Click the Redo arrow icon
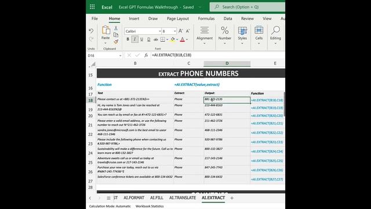 [x=91, y=39]
